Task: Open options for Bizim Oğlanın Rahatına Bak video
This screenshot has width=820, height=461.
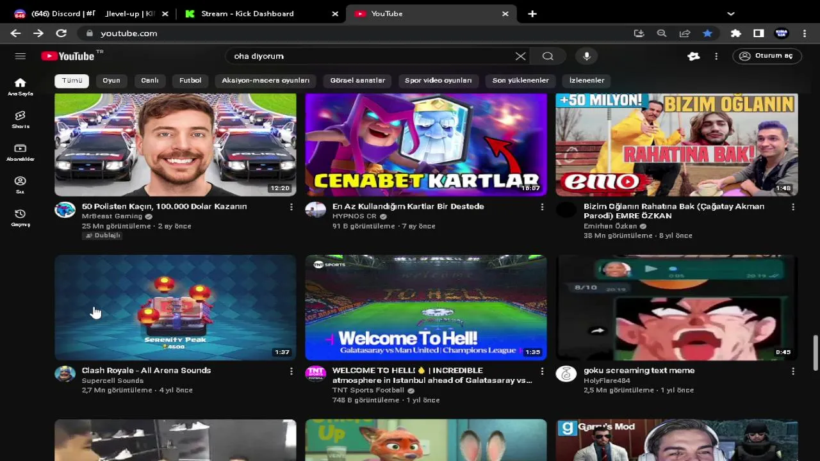Action: [793, 207]
